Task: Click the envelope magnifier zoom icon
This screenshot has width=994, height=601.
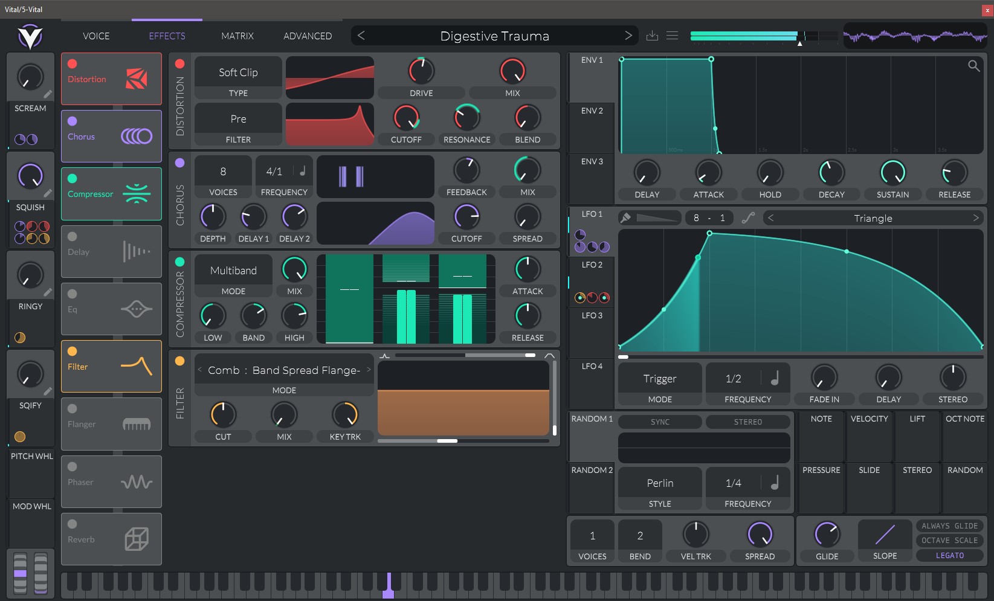Action: [x=973, y=66]
